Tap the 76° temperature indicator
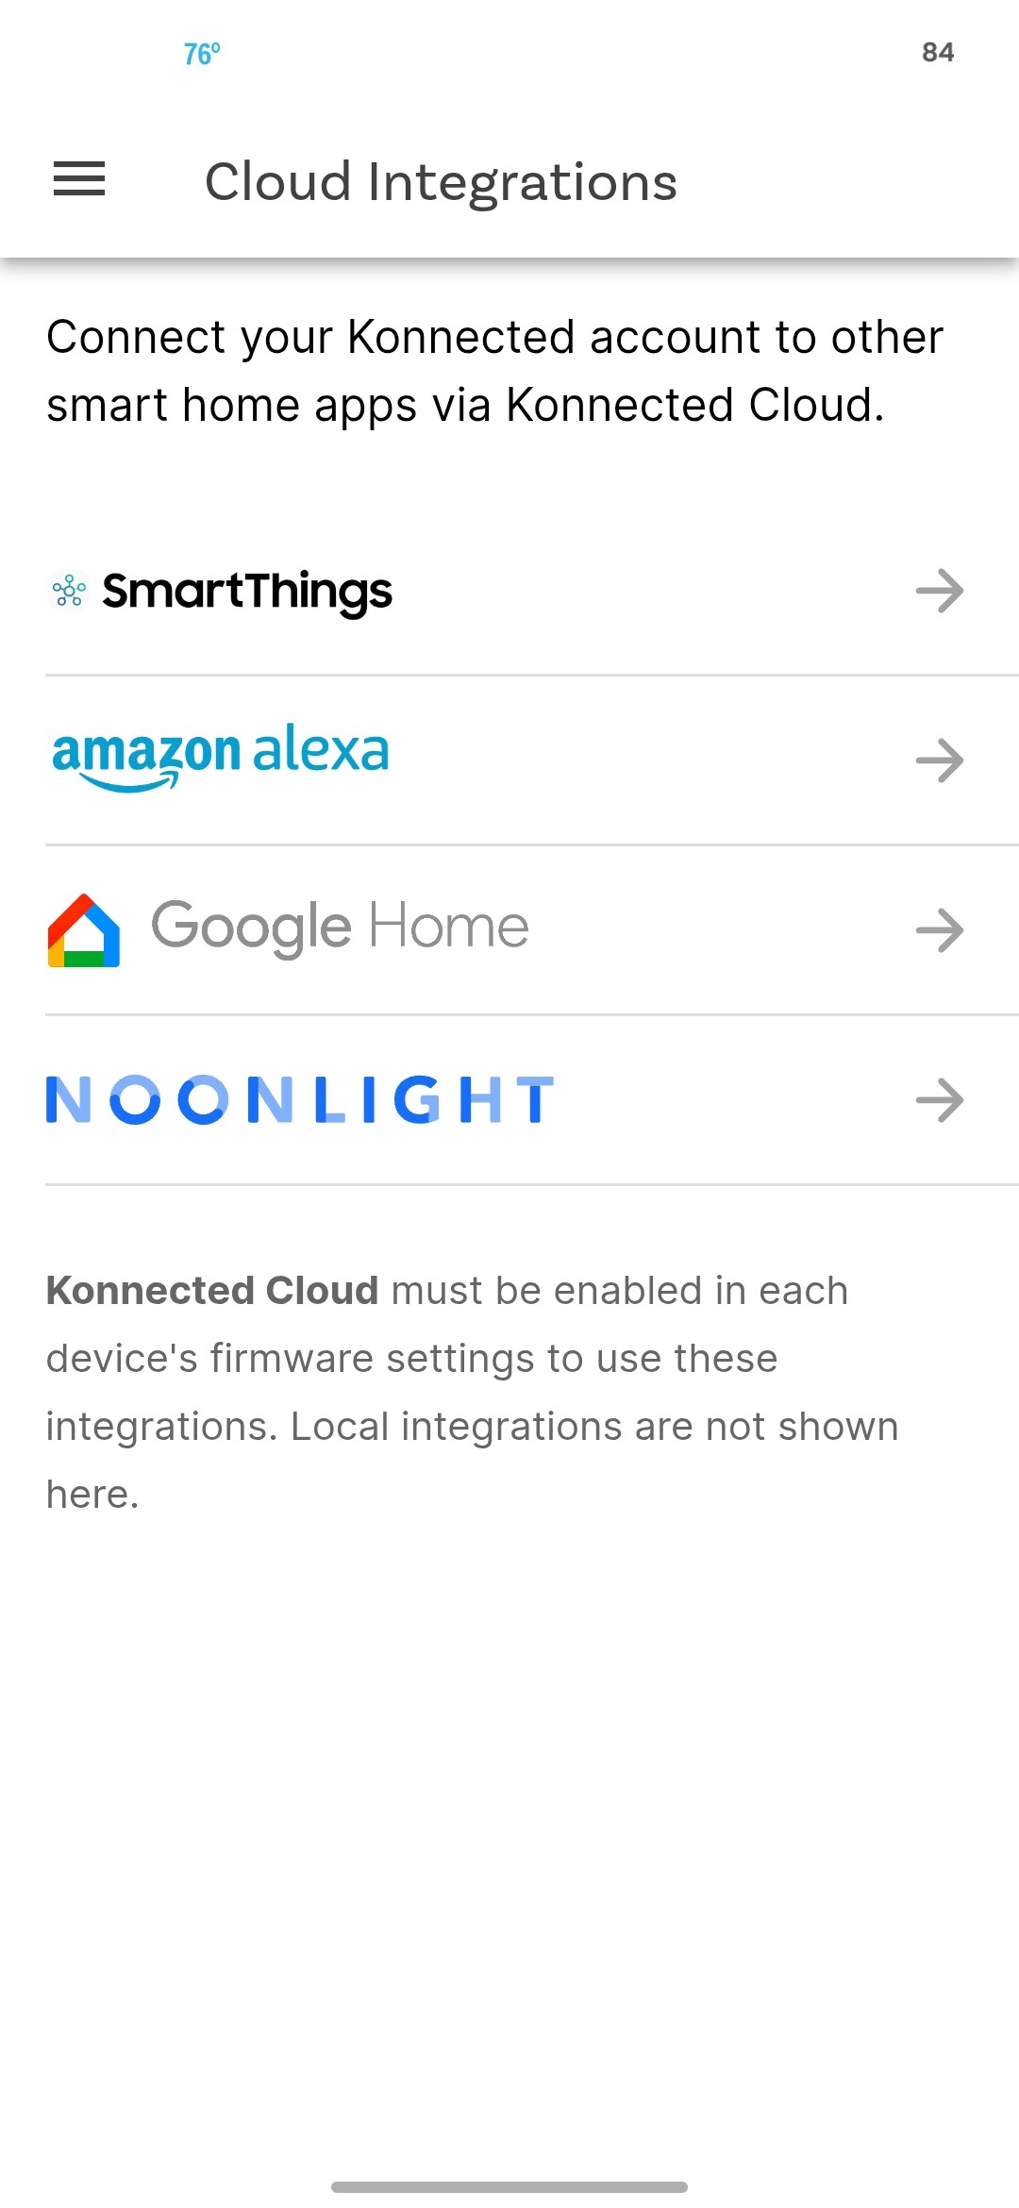 [x=202, y=54]
